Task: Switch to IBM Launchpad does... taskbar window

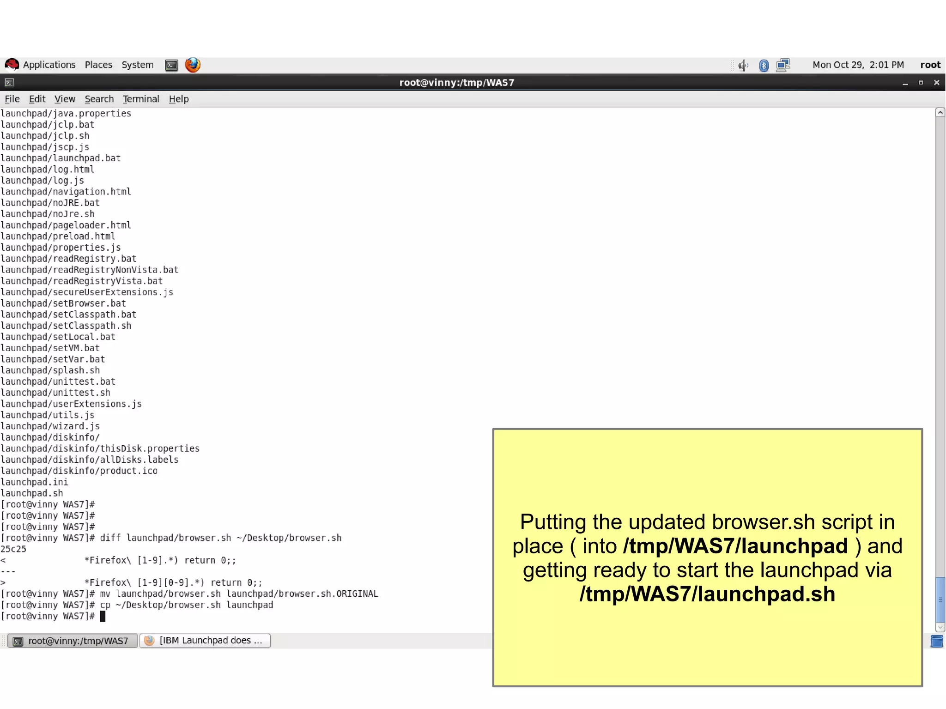Action: pos(205,641)
